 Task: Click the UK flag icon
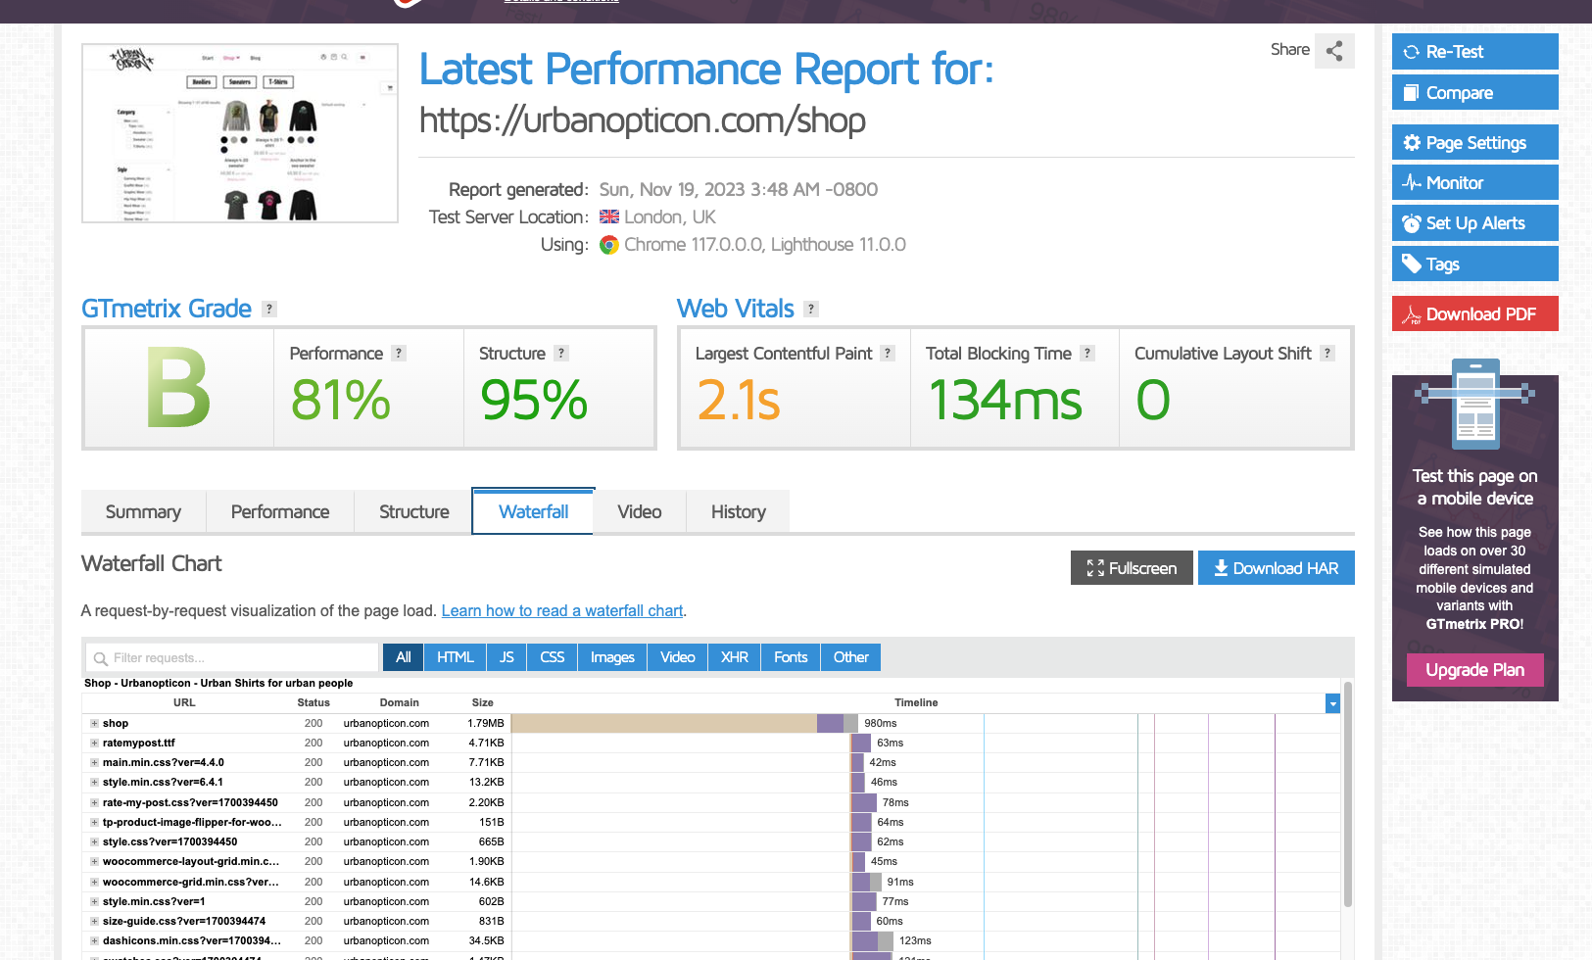(x=609, y=217)
